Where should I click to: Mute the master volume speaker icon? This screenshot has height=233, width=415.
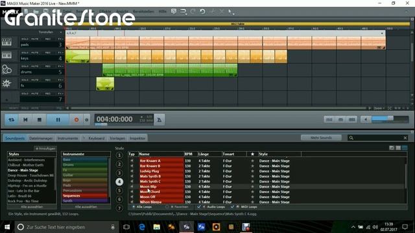coord(366,119)
